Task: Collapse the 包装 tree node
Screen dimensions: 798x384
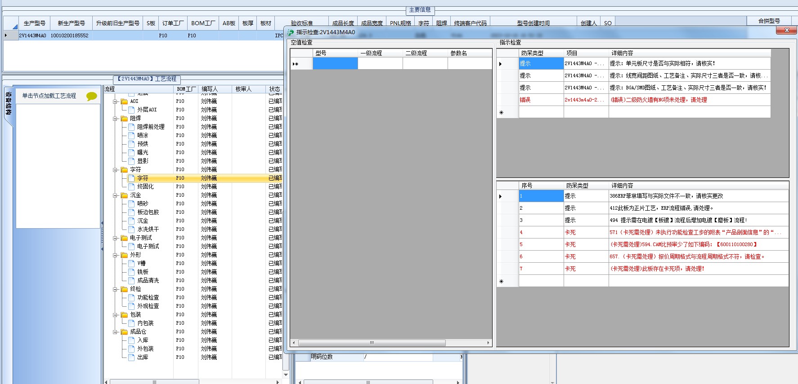Action: click(116, 315)
